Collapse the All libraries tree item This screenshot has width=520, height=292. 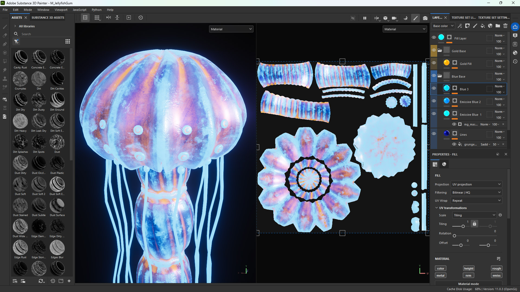[15, 26]
